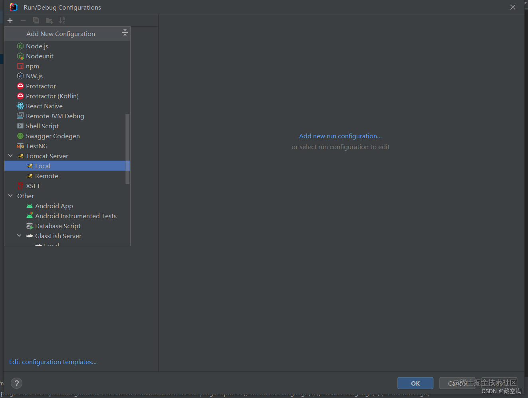
Task: Click the 'Android Instrumented Tests' row text
Action: (x=76, y=216)
